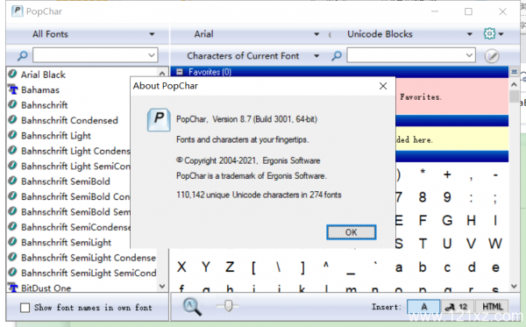This screenshot has width=526, height=327.
Task: Click the backslash character in grid
Action: (278, 267)
